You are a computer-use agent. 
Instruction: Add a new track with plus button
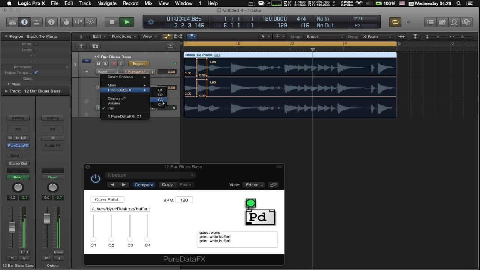[x=81, y=46]
